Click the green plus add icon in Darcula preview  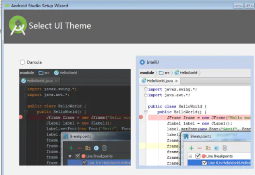click(71, 148)
